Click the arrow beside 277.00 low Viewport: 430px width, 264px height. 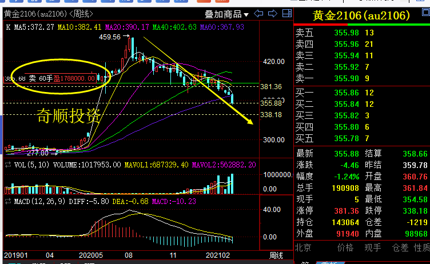pos(54,153)
